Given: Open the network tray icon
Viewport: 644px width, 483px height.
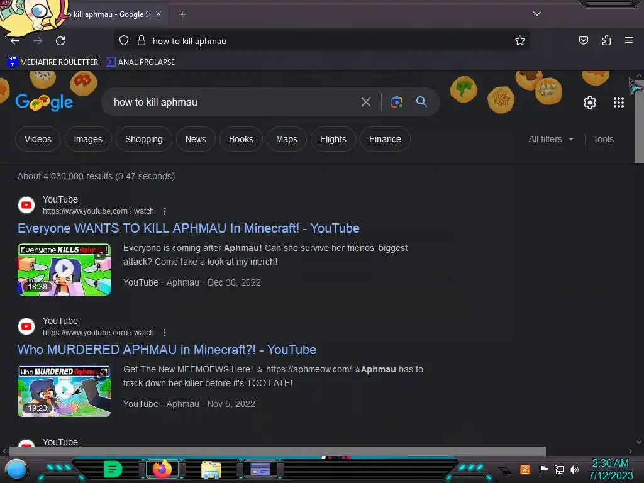Looking at the screenshot, I should (558, 469).
